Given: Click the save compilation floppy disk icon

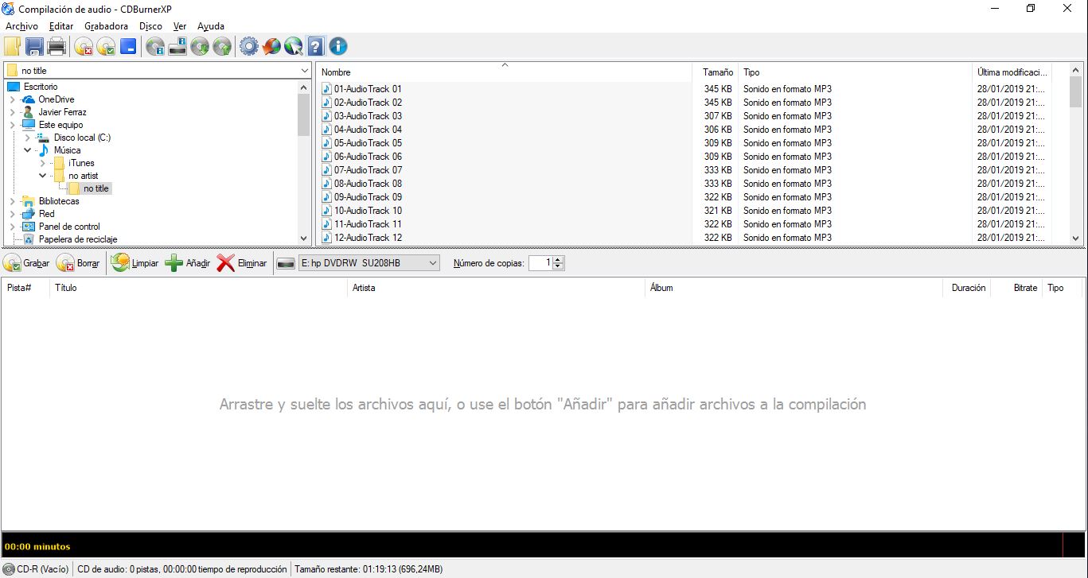Looking at the screenshot, I should pyautogui.click(x=34, y=47).
